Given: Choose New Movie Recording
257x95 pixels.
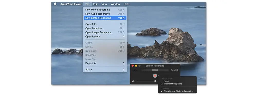Looking at the screenshot, I should coord(105,10).
